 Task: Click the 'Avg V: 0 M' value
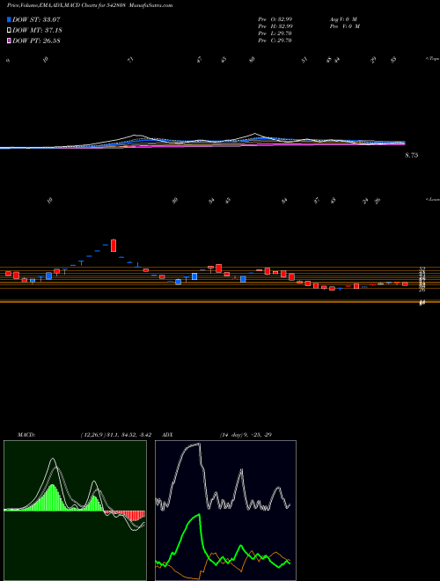coord(342,18)
